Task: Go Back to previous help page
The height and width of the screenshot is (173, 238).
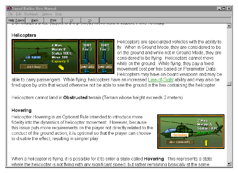Action: (35, 20)
